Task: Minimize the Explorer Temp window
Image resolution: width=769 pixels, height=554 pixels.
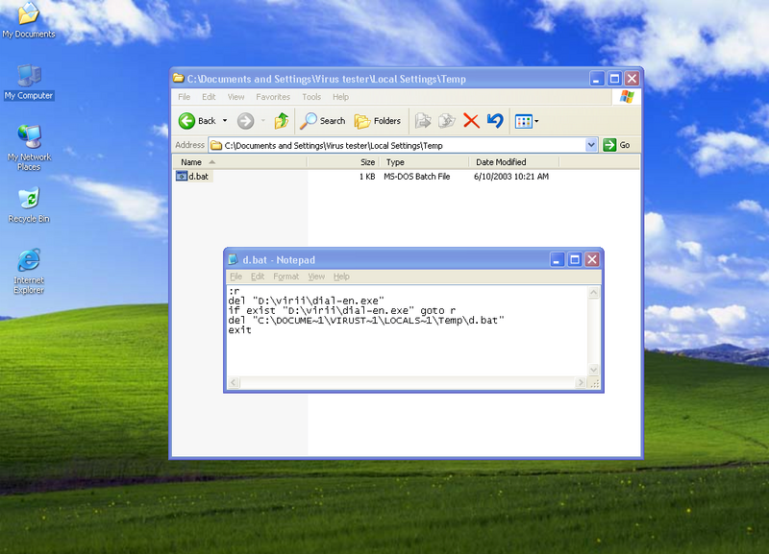Action: point(596,79)
